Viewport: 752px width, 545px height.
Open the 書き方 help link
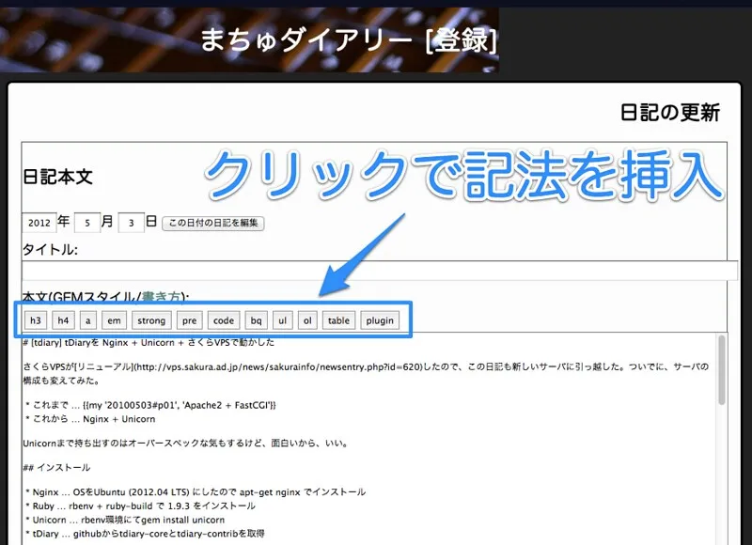(x=161, y=297)
